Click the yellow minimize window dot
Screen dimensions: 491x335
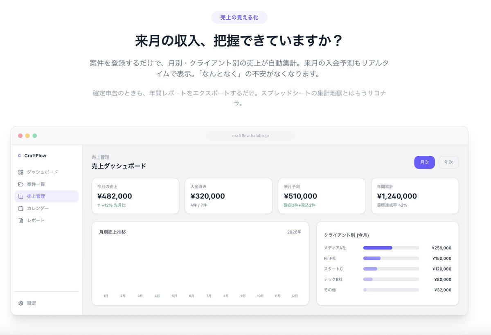27,136
